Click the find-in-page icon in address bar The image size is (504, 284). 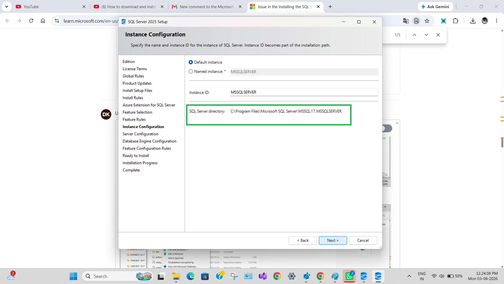(x=416, y=21)
